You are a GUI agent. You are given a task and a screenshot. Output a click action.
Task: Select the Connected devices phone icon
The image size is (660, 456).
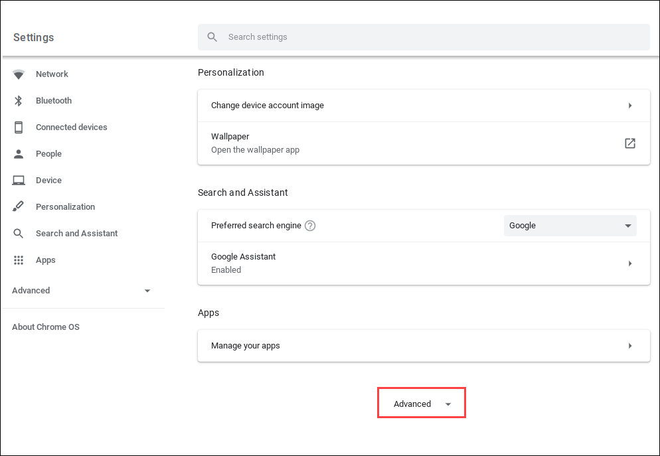pos(19,127)
